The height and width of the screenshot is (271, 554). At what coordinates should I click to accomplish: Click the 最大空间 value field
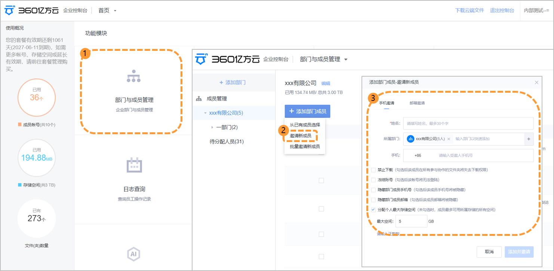click(411, 221)
